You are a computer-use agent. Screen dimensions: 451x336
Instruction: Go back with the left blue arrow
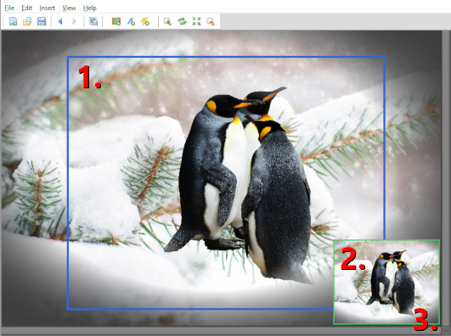click(60, 21)
